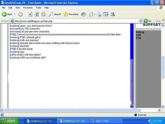Go to Home page icon

pyautogui.click(x=43, y=14)
